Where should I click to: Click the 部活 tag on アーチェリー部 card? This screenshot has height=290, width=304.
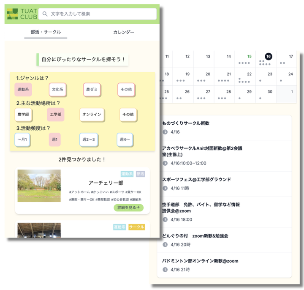[x=140, y=174]
